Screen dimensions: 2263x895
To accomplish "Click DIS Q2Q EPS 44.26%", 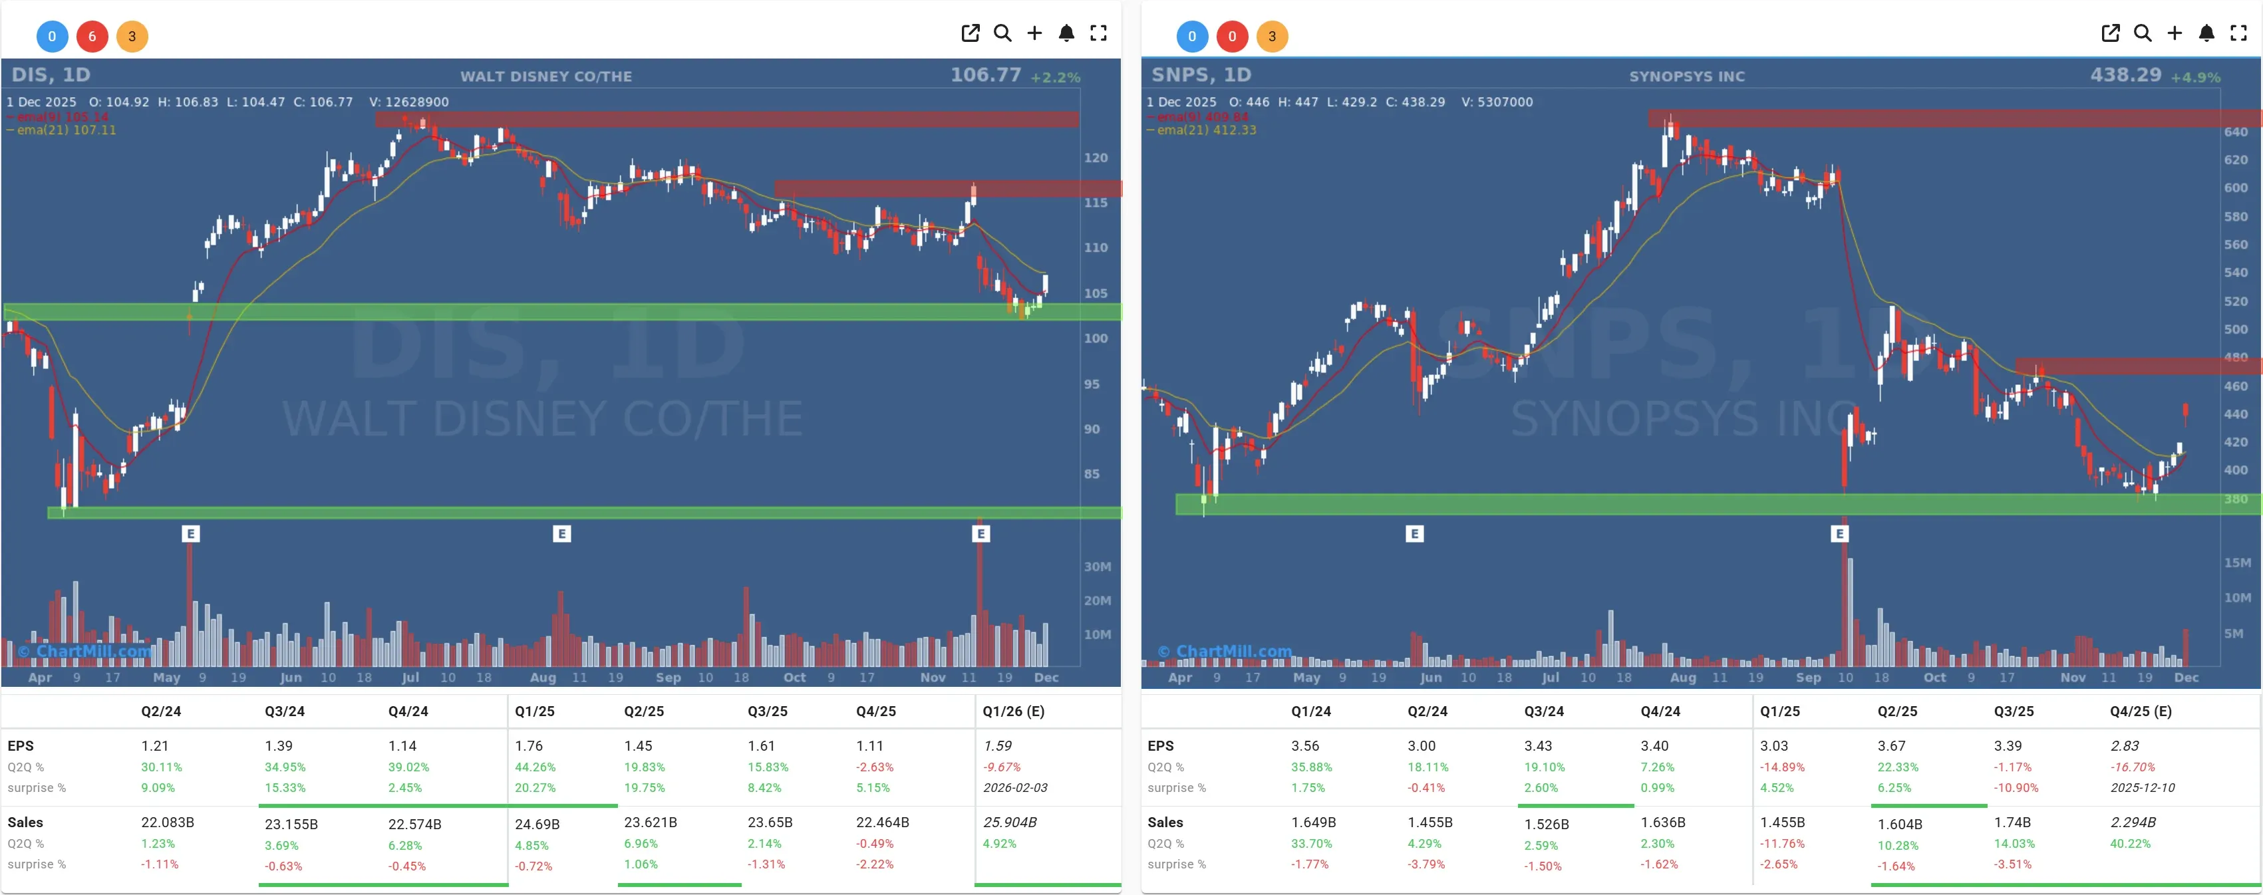I will [x=535, y=767].
